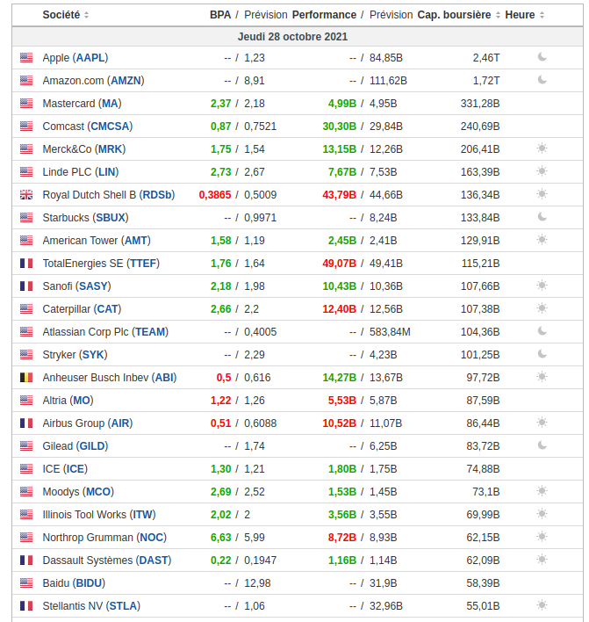Viewport: 589px width, 622px height.
Task: Click the Performance column header
Action: click(324, 15)
